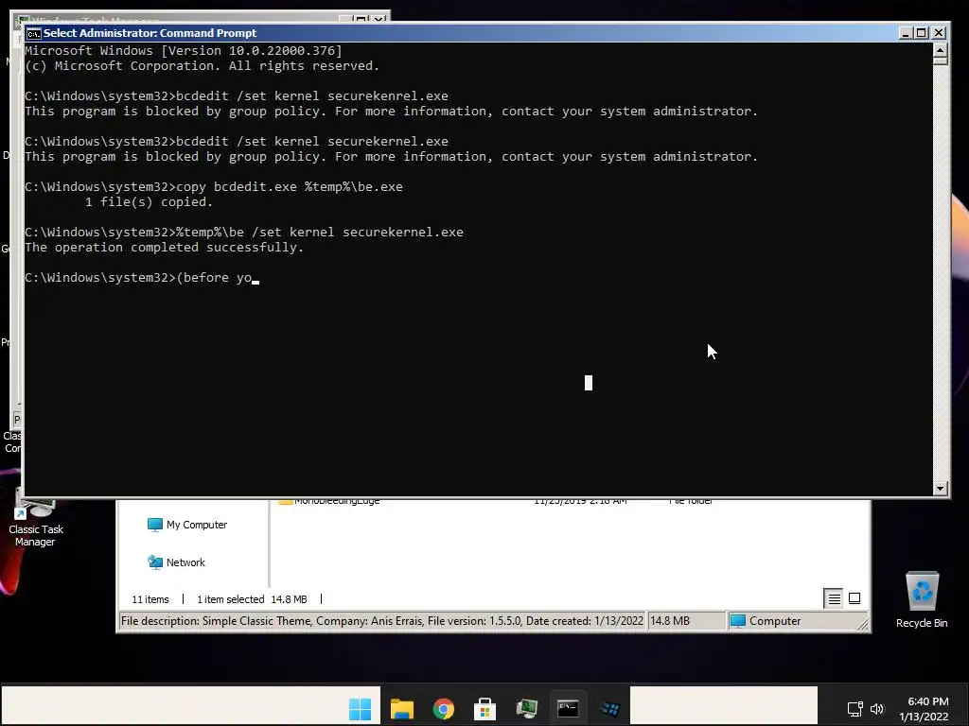The height and width of the screenshot is (726, 969).
Task: Click 'The operation completed successfully.' output line
Action: [x=165, y=248]
